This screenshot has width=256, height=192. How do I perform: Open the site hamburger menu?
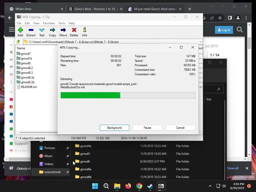(x=11, y=29)
